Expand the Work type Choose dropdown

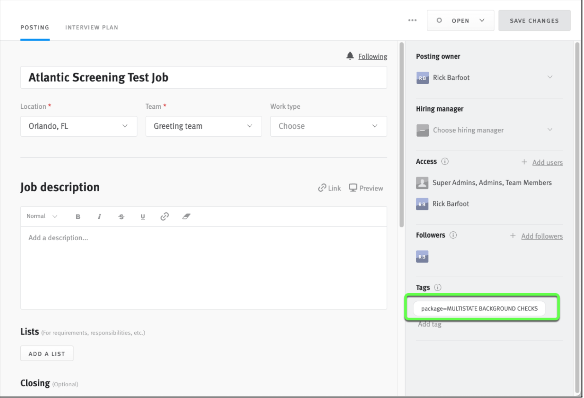(328, 126)
